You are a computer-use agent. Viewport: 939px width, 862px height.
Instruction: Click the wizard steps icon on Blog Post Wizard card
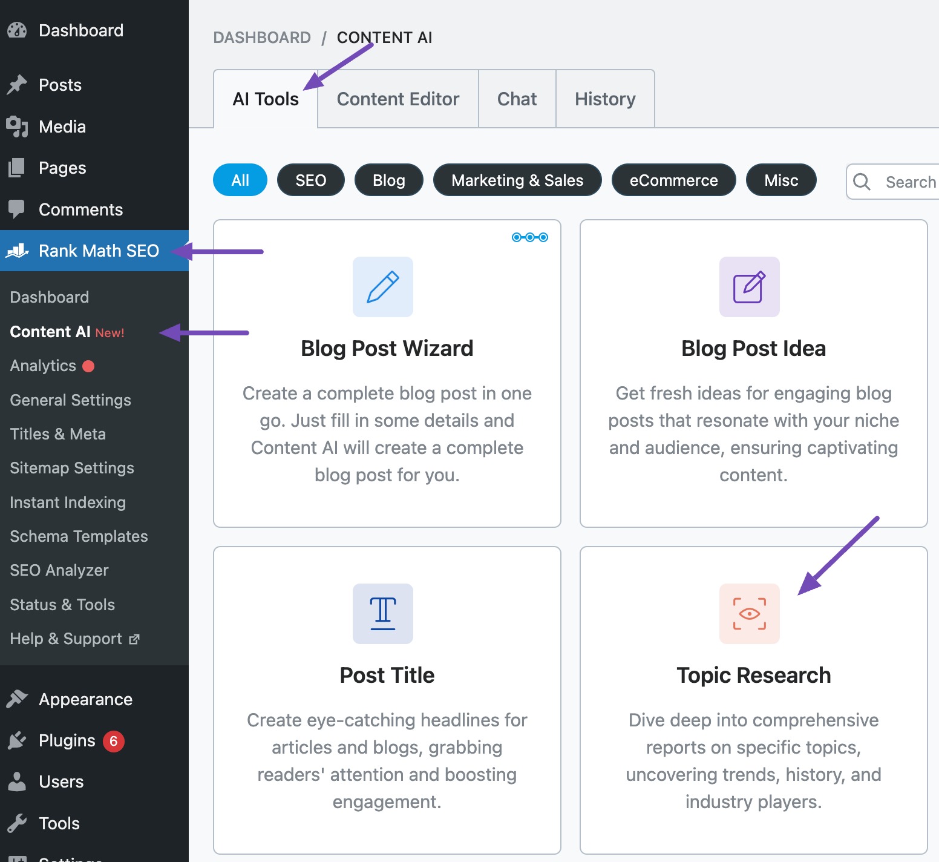(x=530, y=237)
